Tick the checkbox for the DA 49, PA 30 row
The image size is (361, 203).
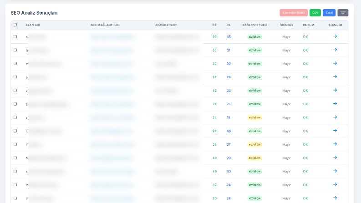[x=15, y=171]
